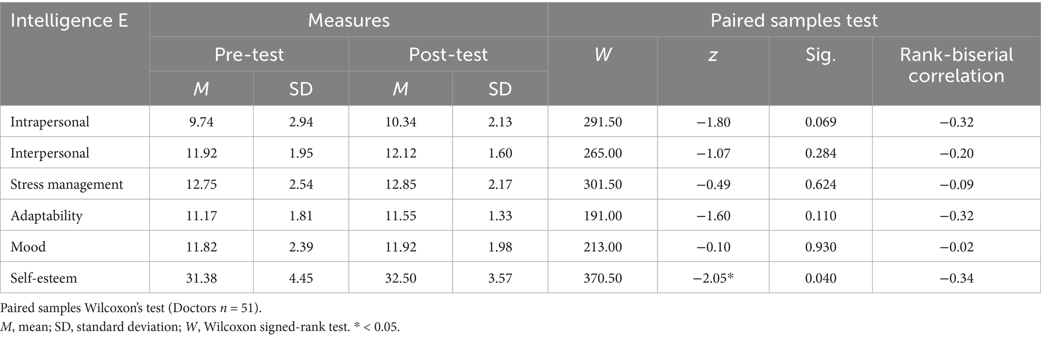Select the "Adaptability" row label
The image size is (1041, 339).
(x=46, y=216)
